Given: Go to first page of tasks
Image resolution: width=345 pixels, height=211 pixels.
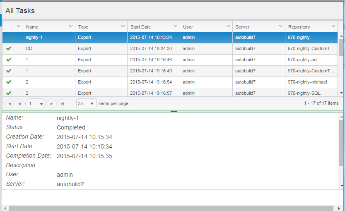Looking at the screenshot, I should click(9, 103).
